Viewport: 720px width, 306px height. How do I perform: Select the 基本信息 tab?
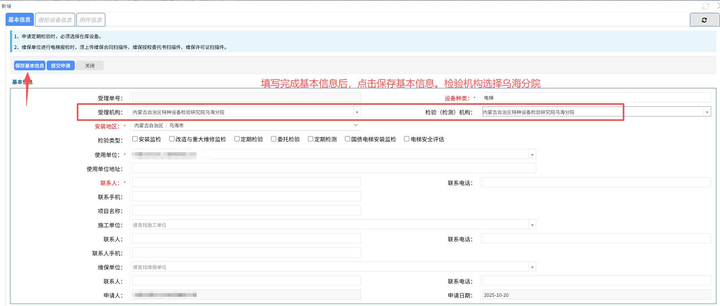tap(19, 20)
